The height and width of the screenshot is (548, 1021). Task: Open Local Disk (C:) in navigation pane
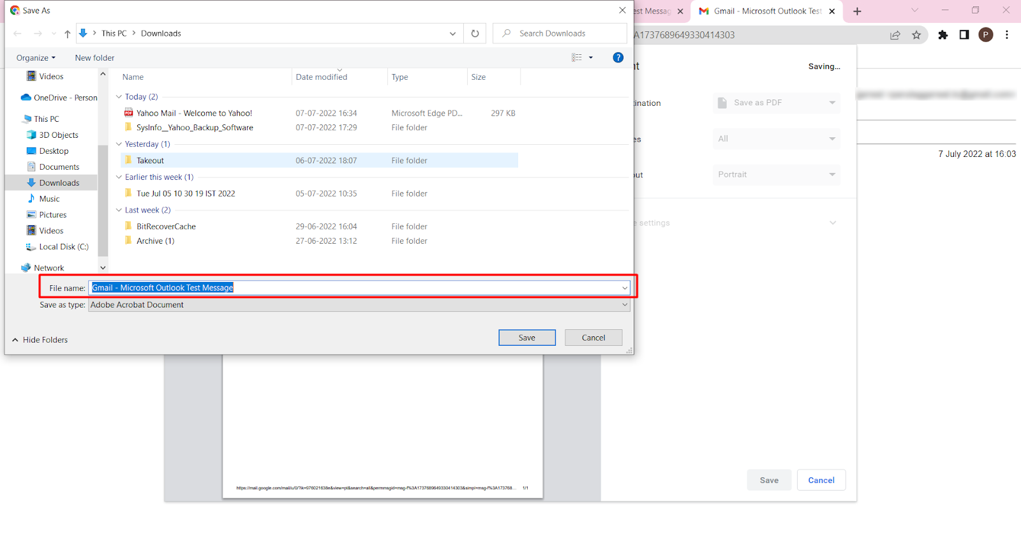(57, 247)
